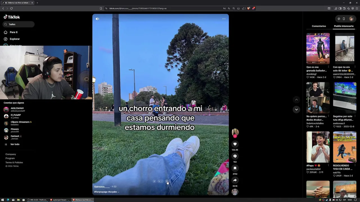Open the Company footer link
360x202 pixels.
click(x=11, y=154)
